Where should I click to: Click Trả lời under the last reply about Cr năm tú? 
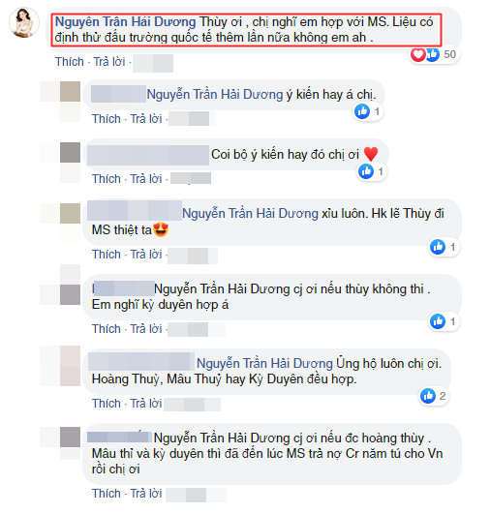pos(146,494)
